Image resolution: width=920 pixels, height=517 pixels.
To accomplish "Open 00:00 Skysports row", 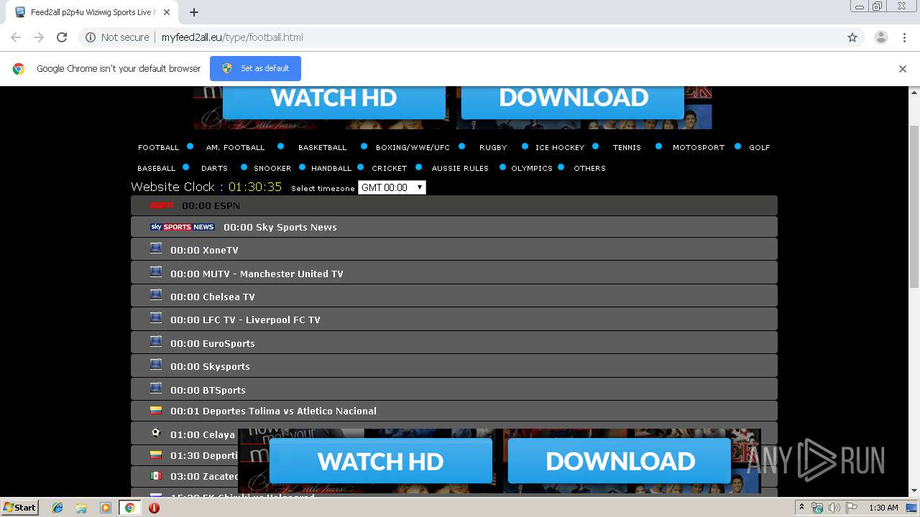I will 454,365.
